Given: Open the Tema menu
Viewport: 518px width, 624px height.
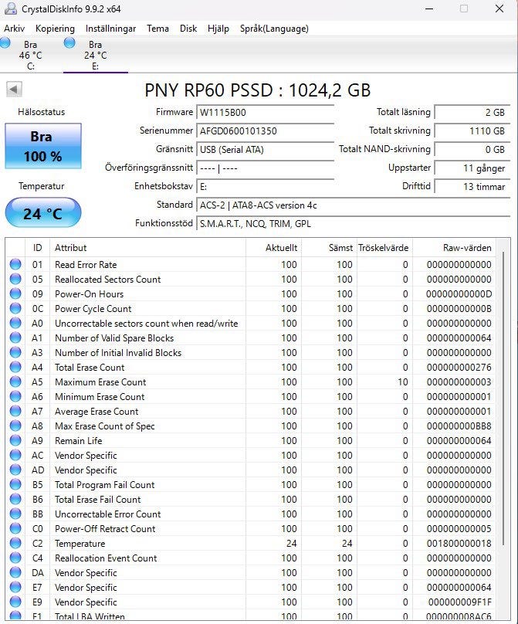Looking at the screenshot, I should [157, 29].
